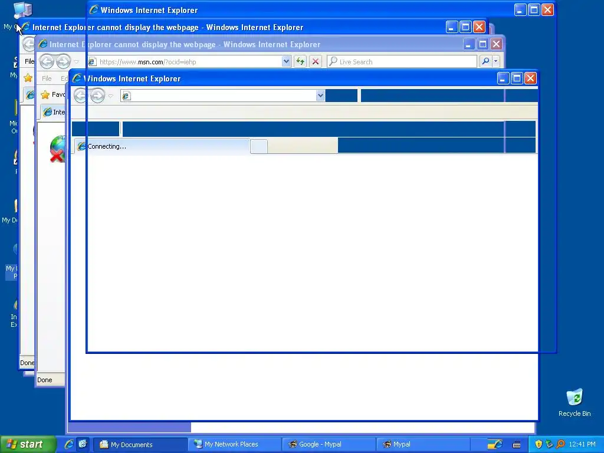Click the 12:41 PM clock

582,444
